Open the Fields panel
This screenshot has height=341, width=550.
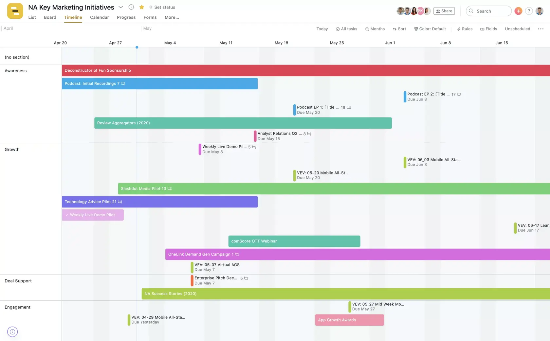tap(488, 29)
